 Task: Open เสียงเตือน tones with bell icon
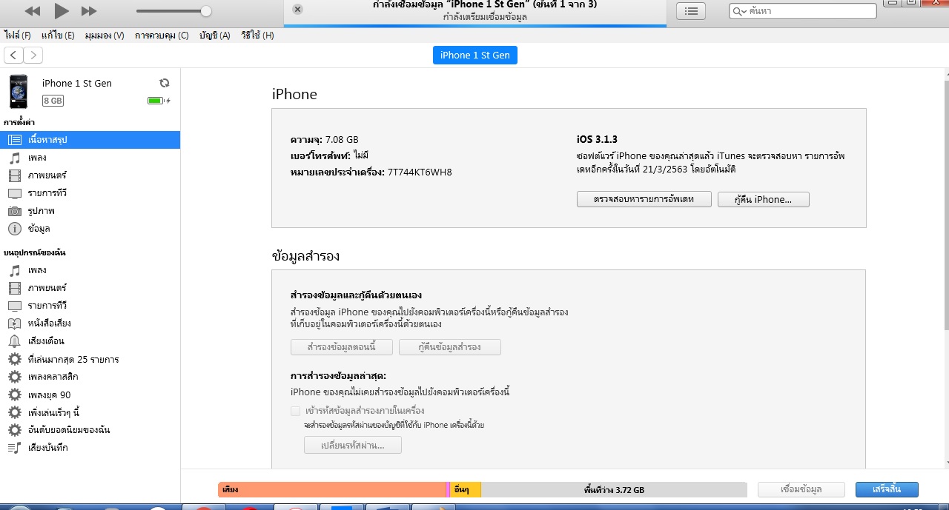point(90,341)
